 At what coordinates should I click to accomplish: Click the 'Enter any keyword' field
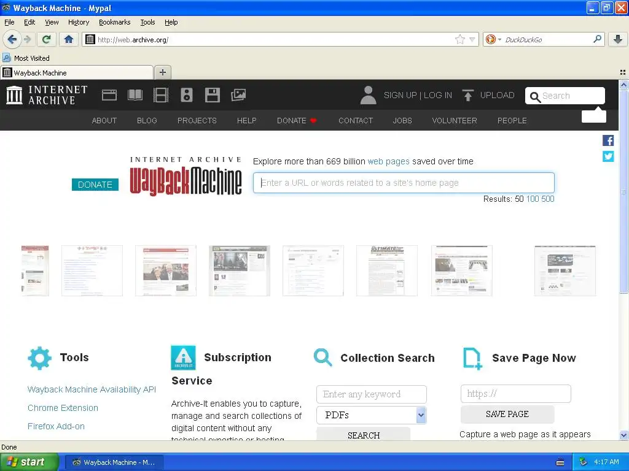[x=372, y=394]
